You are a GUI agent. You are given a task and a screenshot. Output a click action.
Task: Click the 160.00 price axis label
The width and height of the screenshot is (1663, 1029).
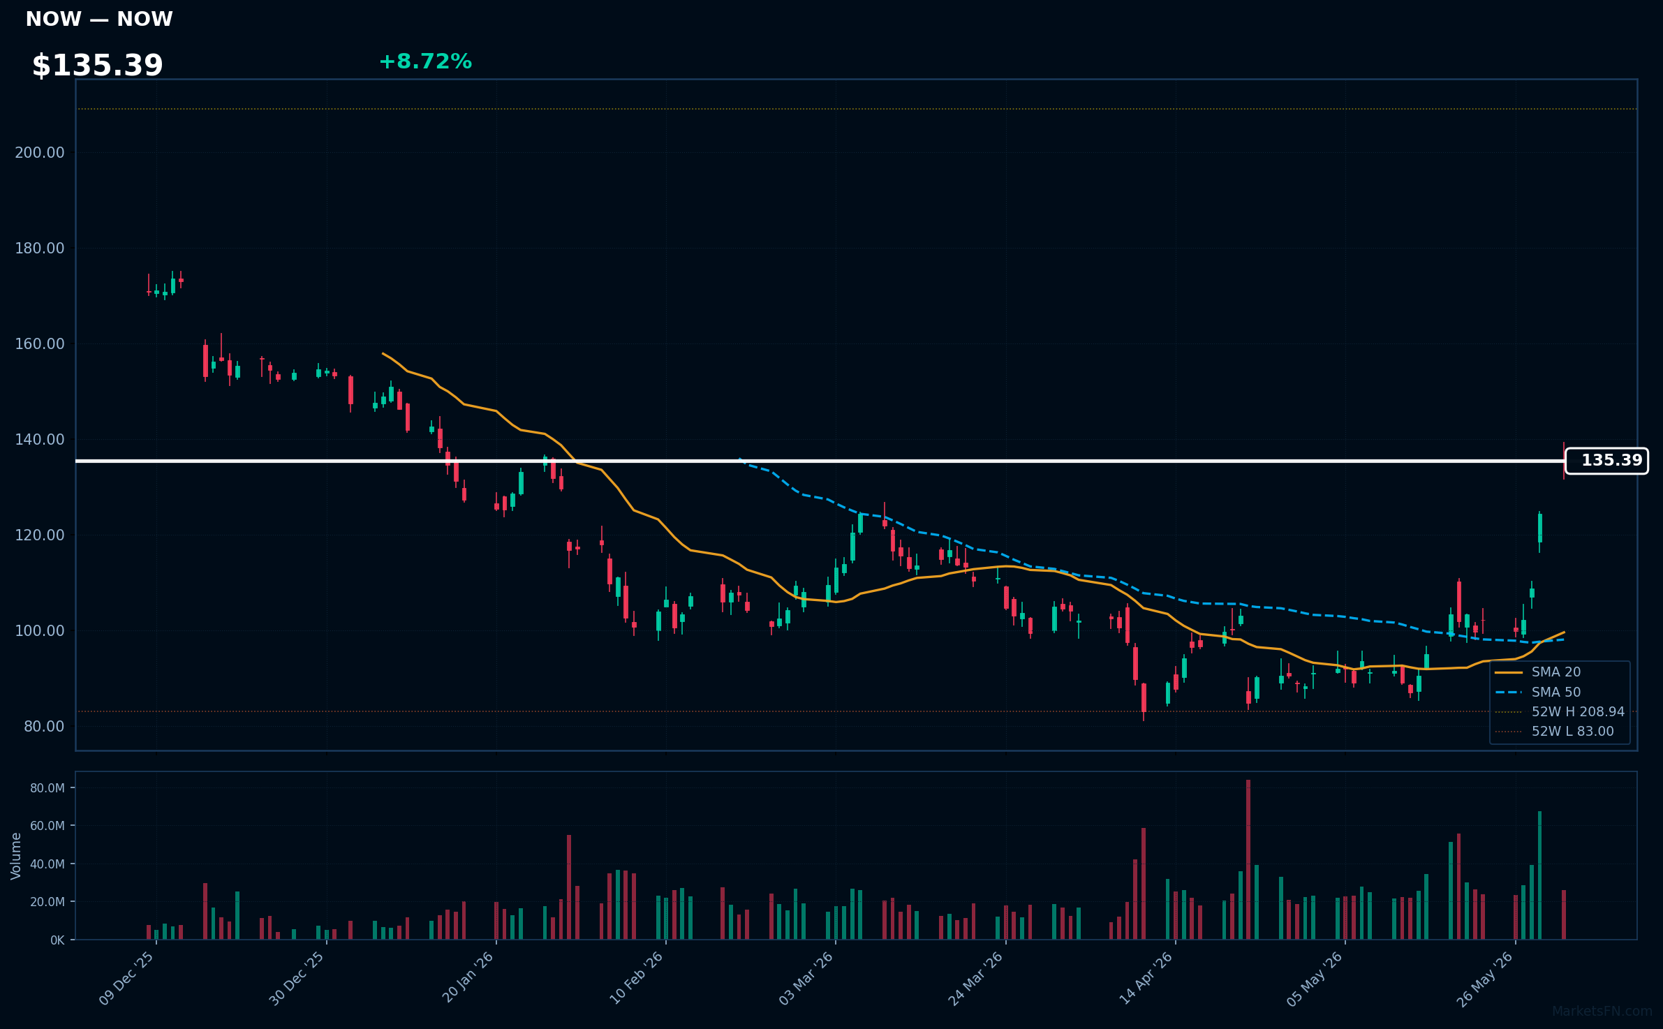(x=40, y=344)
